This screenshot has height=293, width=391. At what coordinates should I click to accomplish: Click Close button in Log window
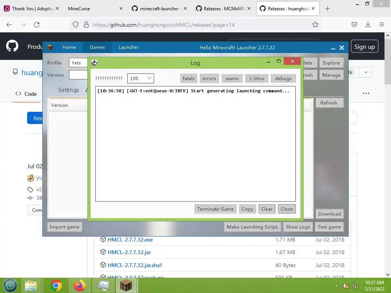pyautogui.click(x=287, y=209)
